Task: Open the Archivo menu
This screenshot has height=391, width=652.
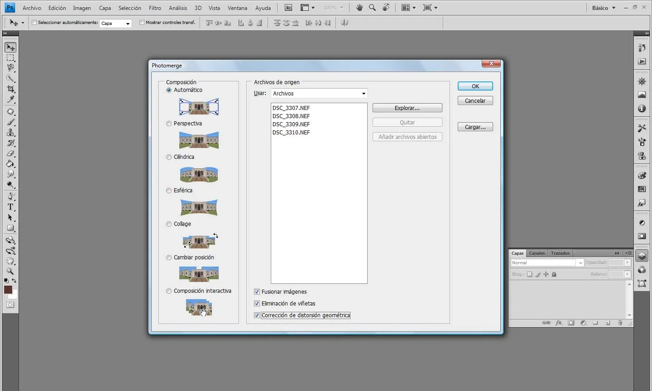Action: pyautogui.click(x=32, y=8)
